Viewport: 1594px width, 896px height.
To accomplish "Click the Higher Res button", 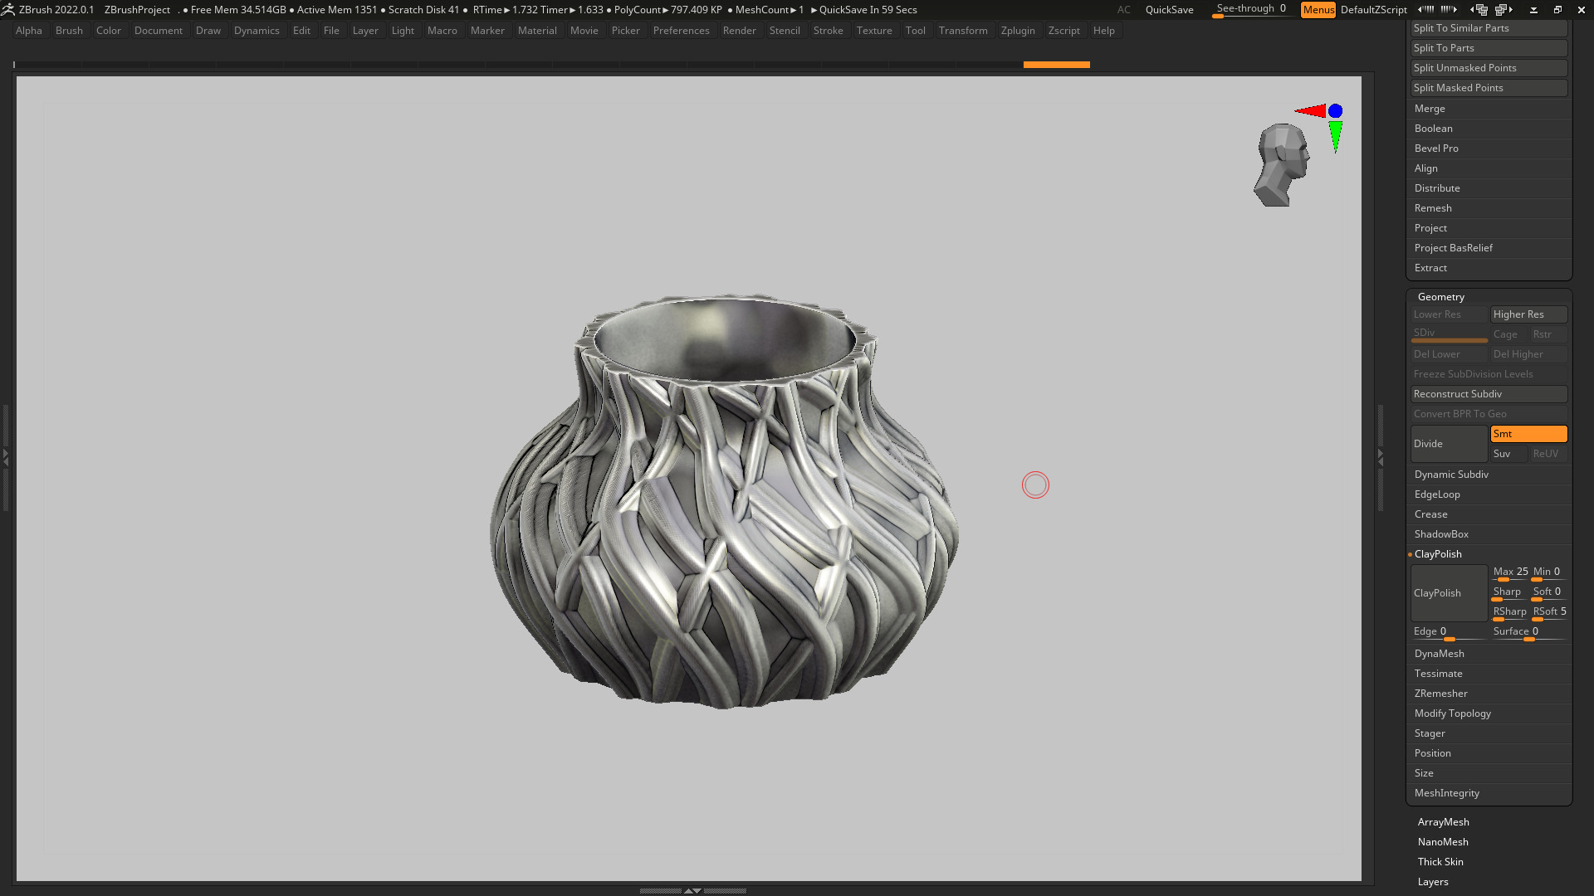I will 1528,314.
